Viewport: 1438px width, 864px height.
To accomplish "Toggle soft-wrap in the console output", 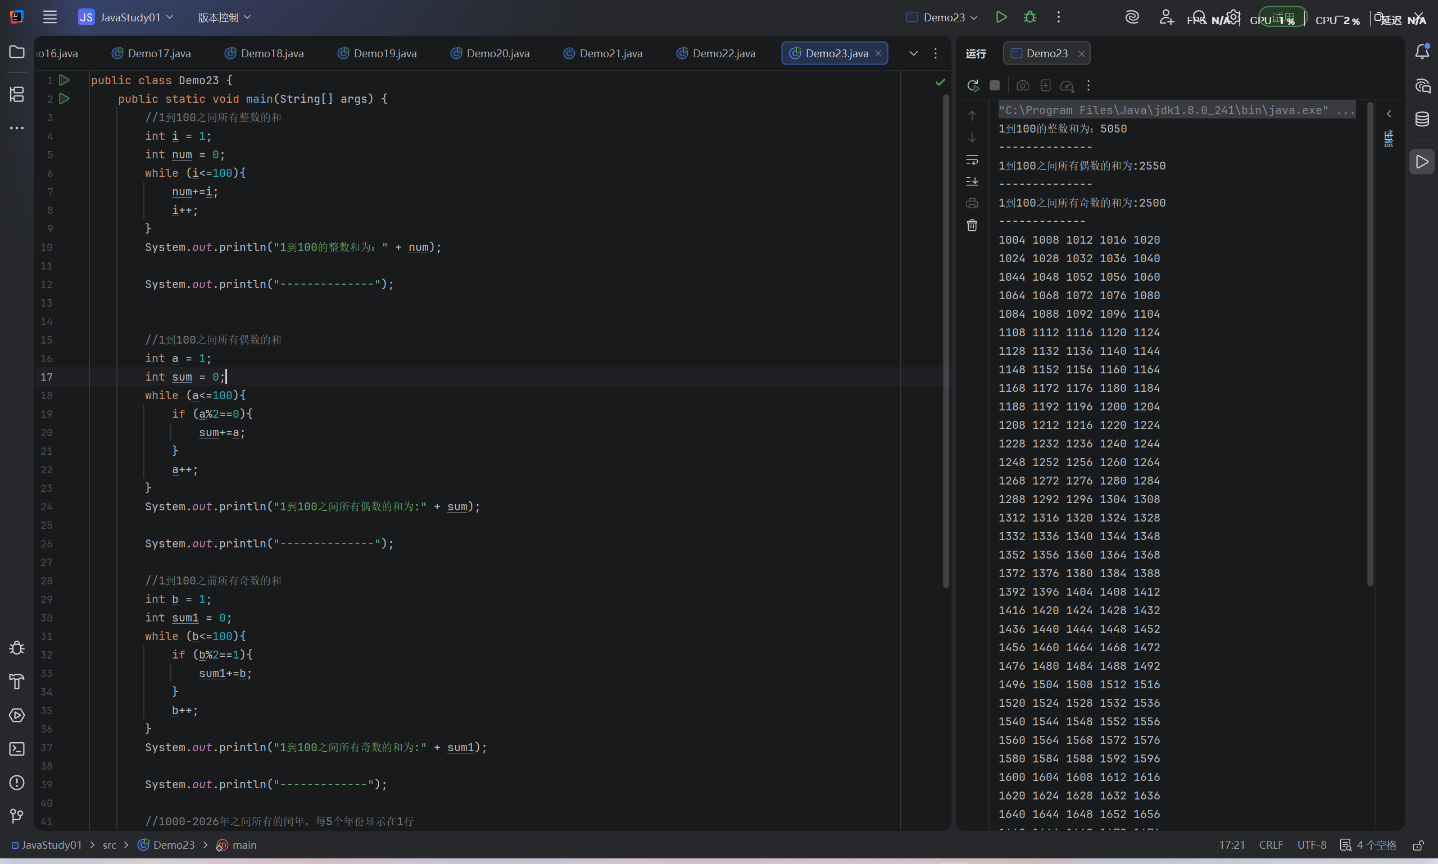I will pyautogui.click(x=972, y=159).
